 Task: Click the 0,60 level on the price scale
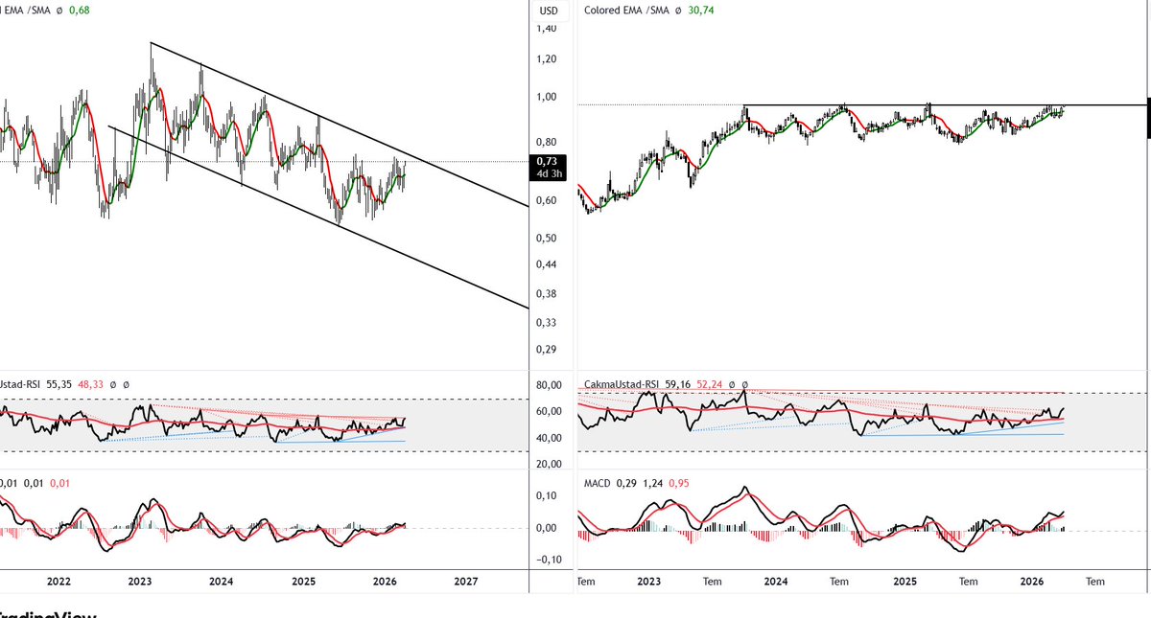pyautogui.click(x=547, y=201)
